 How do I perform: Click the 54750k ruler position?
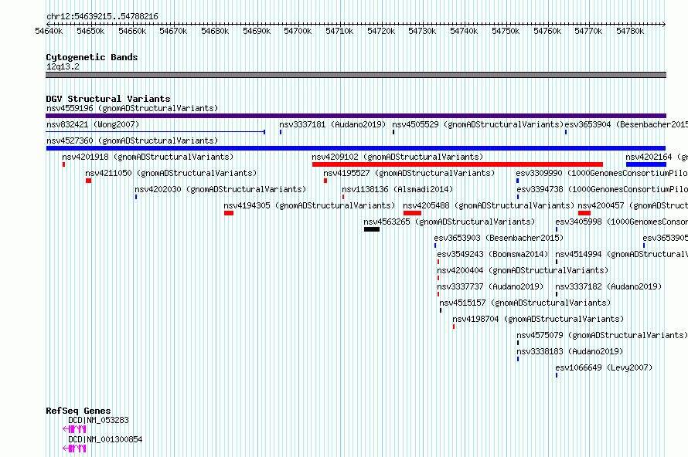point(506,31)
